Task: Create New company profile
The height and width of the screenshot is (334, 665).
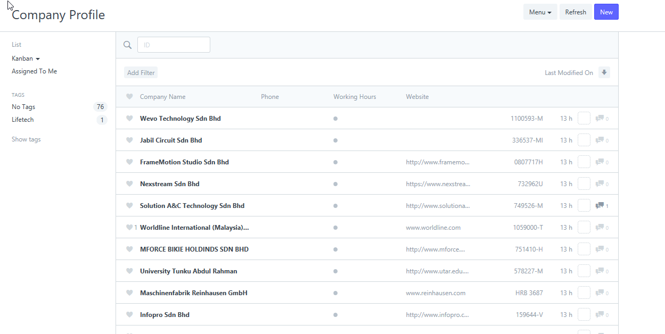Action: [606, 12]
